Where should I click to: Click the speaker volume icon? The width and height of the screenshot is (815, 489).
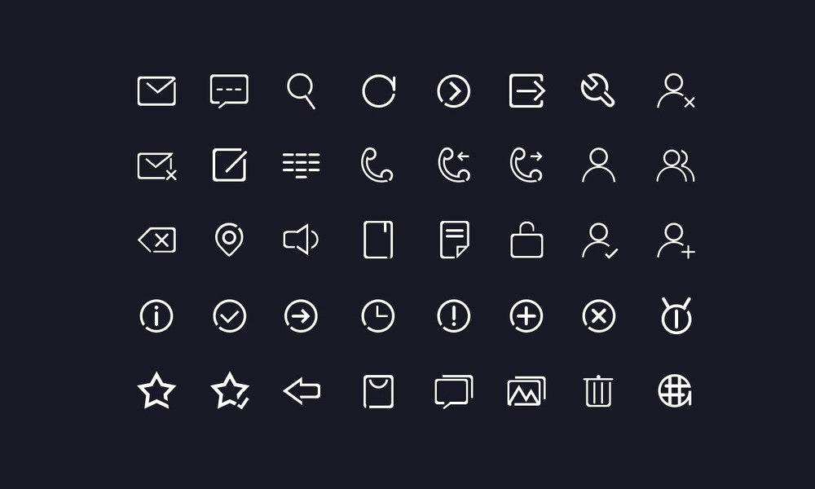click(x=301, y=240)
